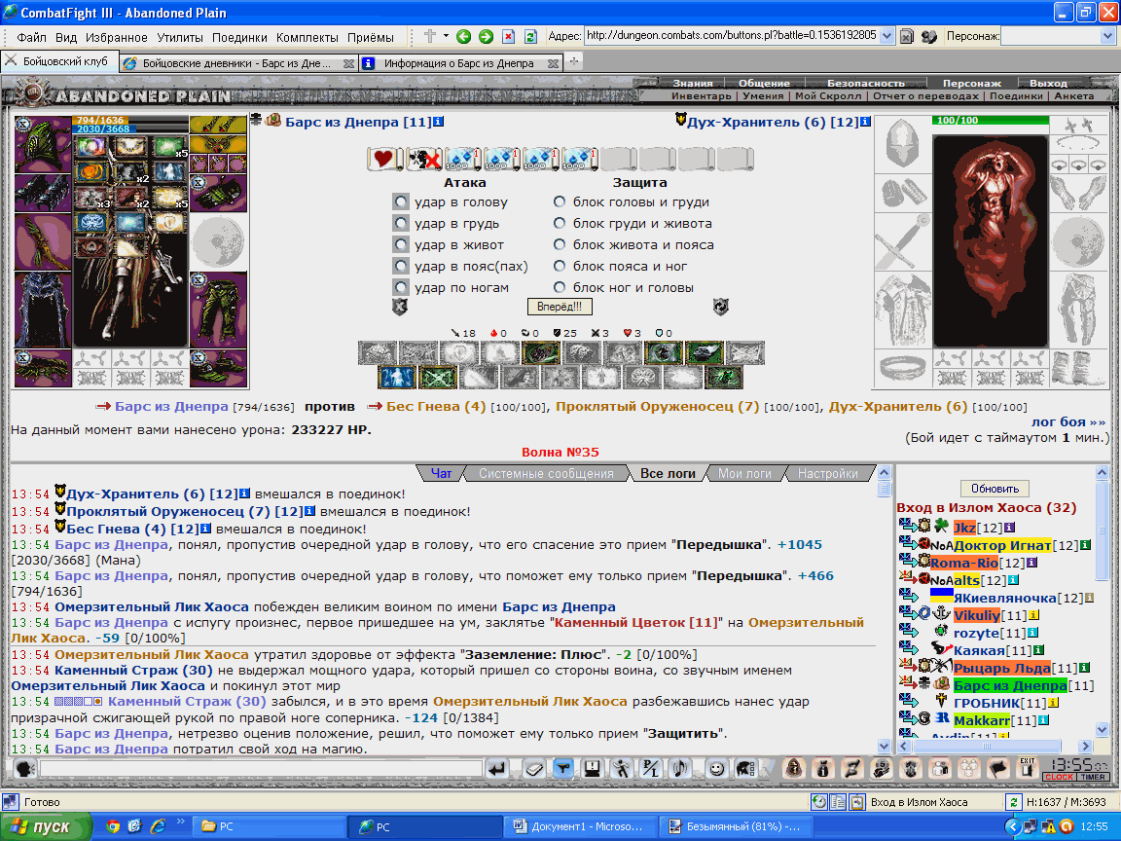Click the refresh shield icon below the defense options
This screenshot has width=1121, height=841.
721,307
